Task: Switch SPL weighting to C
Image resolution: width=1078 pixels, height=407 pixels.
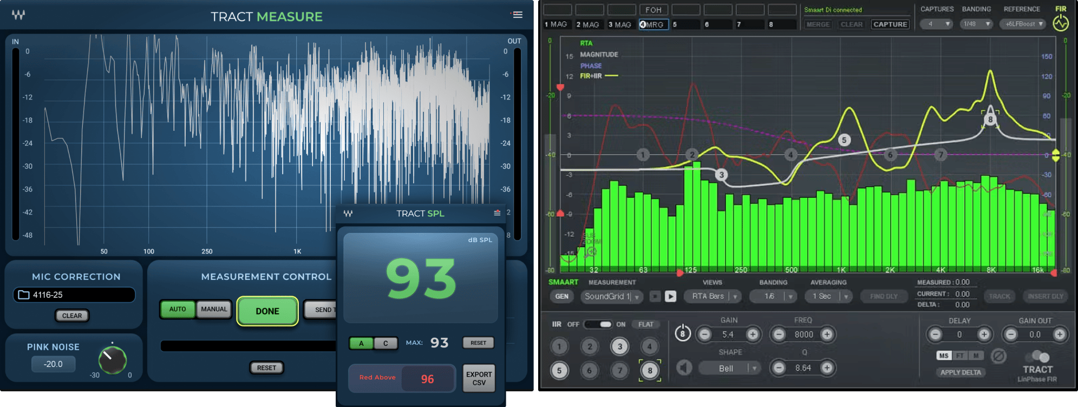Action: (386, 343)
